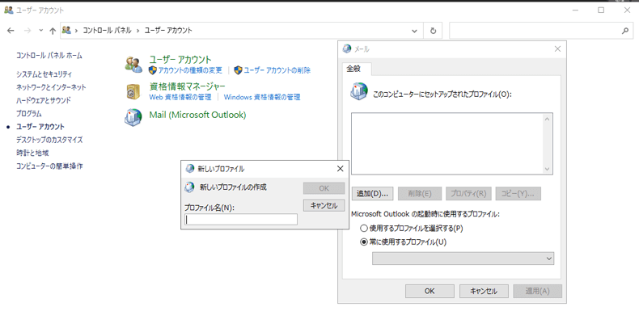Click the search magnifier icon
The image size is (639, 332).
point(625,31)
